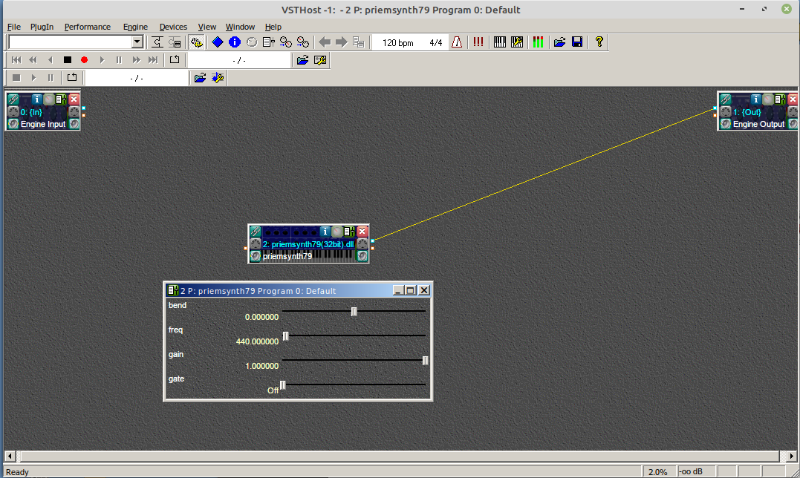Image resolution: width=800 pixels, height=478 pixels.
Task: Open parameter window icon on priemsynth79 module
Action: click(349, 232)
